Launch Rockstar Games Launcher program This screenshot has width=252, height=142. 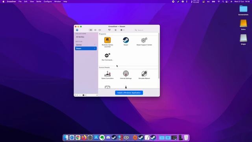click(x=107, y=40)
